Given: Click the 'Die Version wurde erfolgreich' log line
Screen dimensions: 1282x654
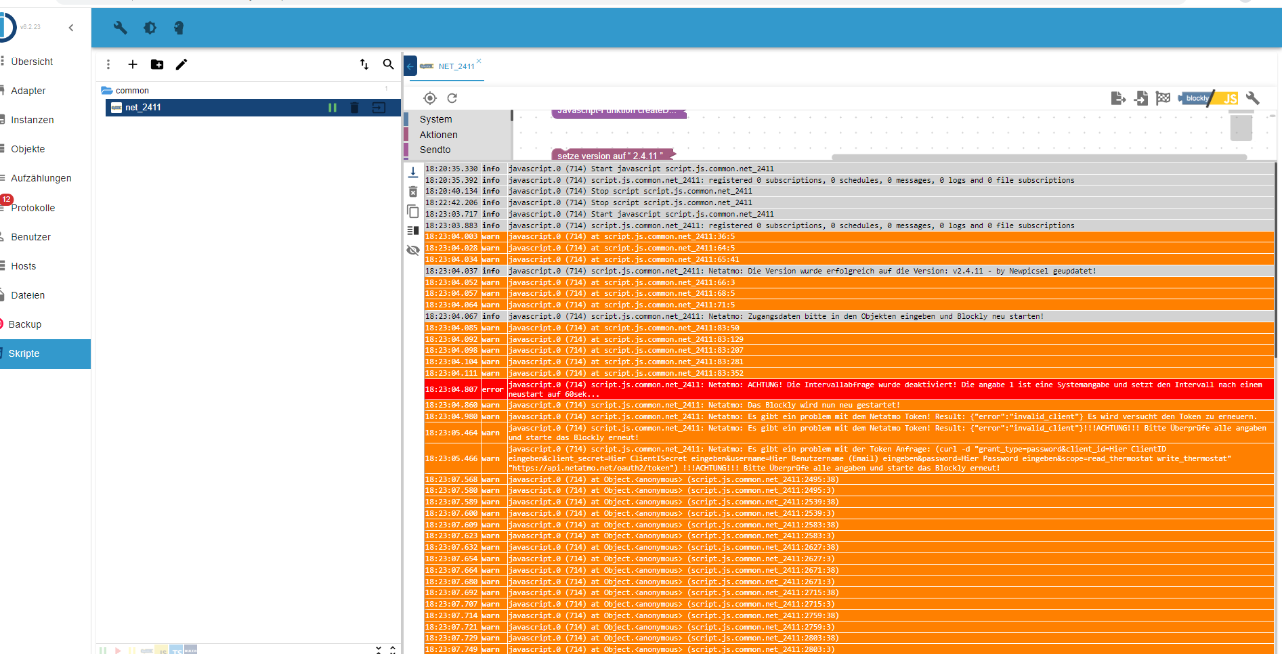Looking at the screenshot, I should pyautogui.click(x=849, y=271).
